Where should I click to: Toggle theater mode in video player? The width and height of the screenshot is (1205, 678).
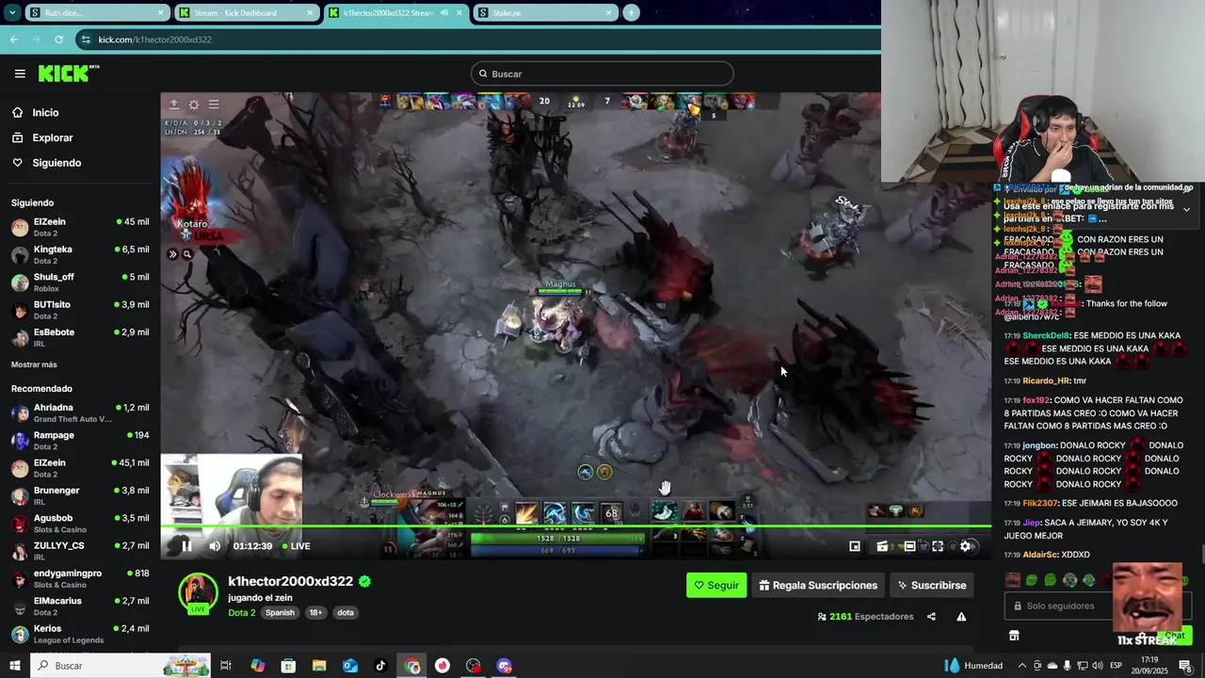tap(909, 546)
